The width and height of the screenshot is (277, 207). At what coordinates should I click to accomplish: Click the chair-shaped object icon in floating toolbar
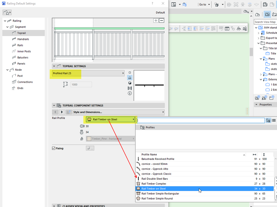[239, 29]
